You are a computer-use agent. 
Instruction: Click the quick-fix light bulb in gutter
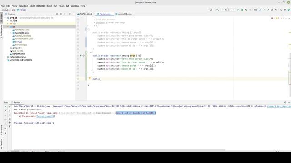90,78
